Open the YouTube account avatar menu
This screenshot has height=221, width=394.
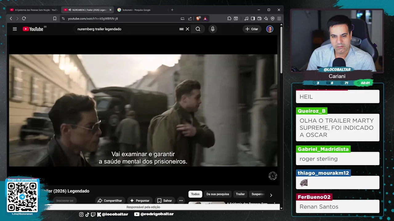pos(270,29)
